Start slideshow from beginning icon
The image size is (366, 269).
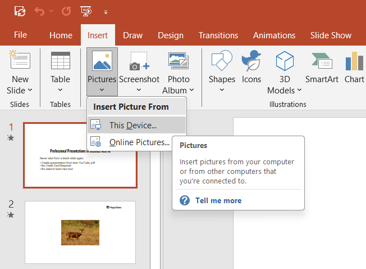click(x=86, y=11)
